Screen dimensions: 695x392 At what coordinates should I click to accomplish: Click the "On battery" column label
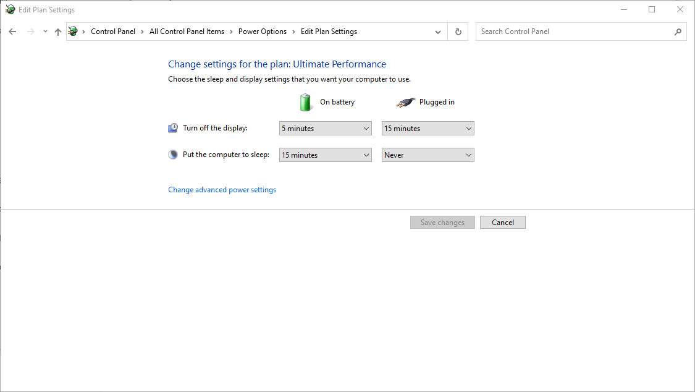click(337, 102)
